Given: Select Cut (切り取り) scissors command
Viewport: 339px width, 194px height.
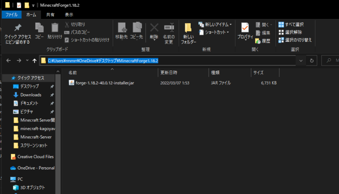Looking at the screenshot, I should [x=75, y=25].
